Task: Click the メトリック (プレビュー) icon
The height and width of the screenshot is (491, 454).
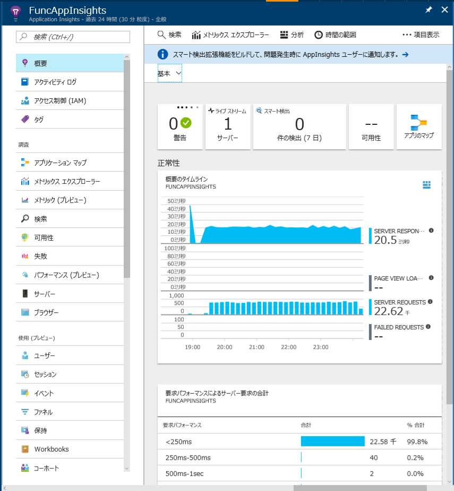Action: tap(25, 200)
